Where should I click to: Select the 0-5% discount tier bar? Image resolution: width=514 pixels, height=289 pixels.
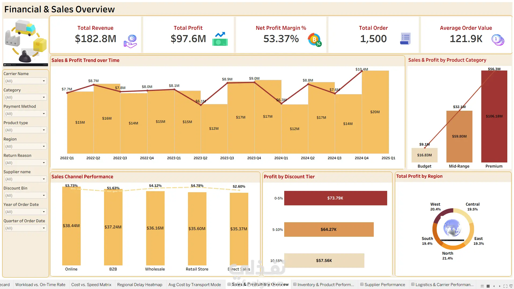coord(335,198)
